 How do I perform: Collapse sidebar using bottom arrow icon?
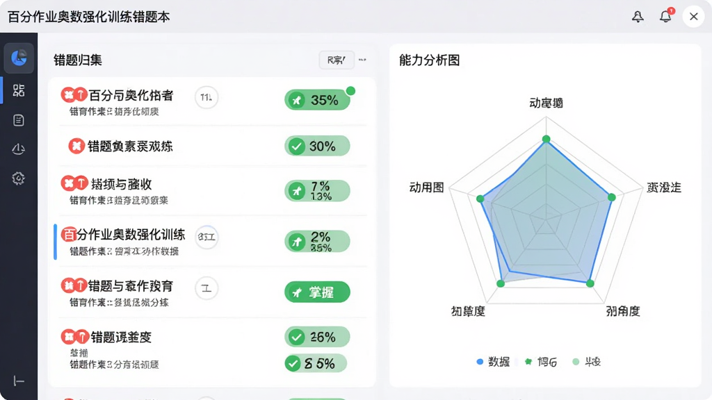click(19, 381)
